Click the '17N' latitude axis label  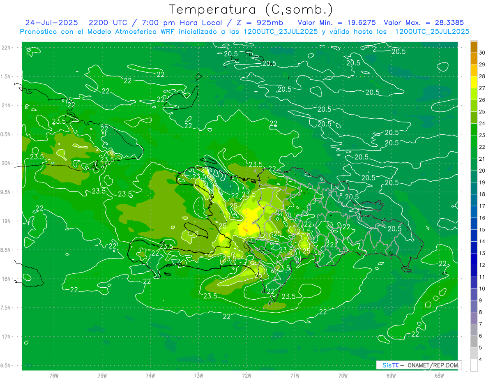point(7,337)
